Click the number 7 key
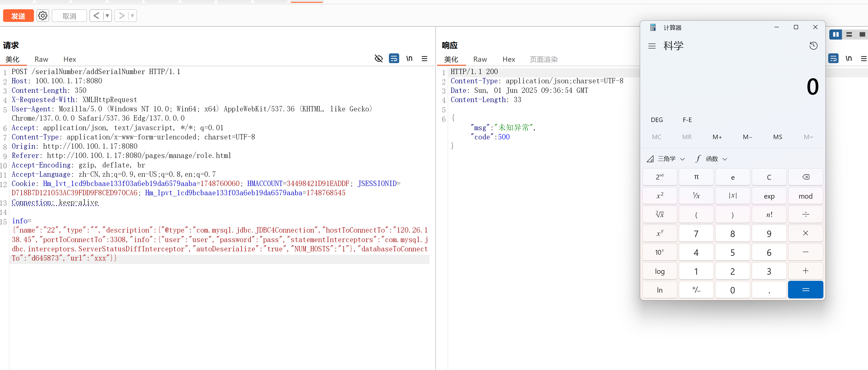Viewport: 868px width, 370px height. click(696, 233)
